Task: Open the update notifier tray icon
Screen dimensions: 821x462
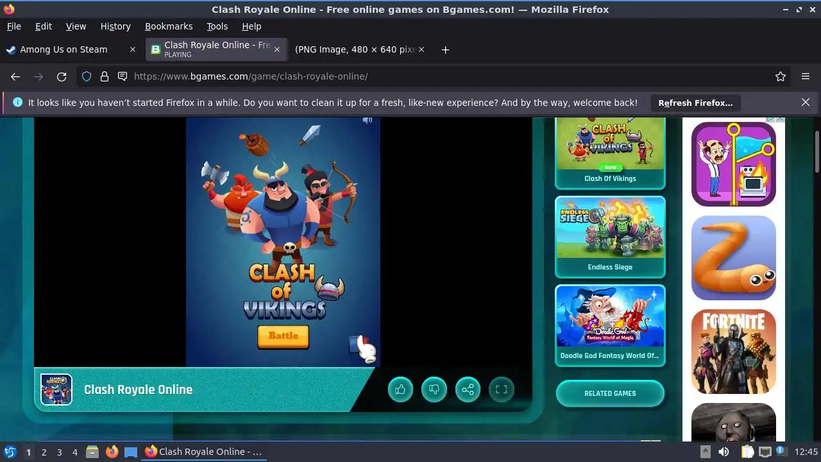Action: click(x=781, y=452)
